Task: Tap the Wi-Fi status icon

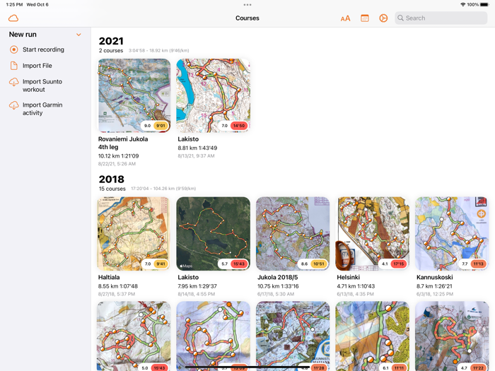Action: pos(462,4)
